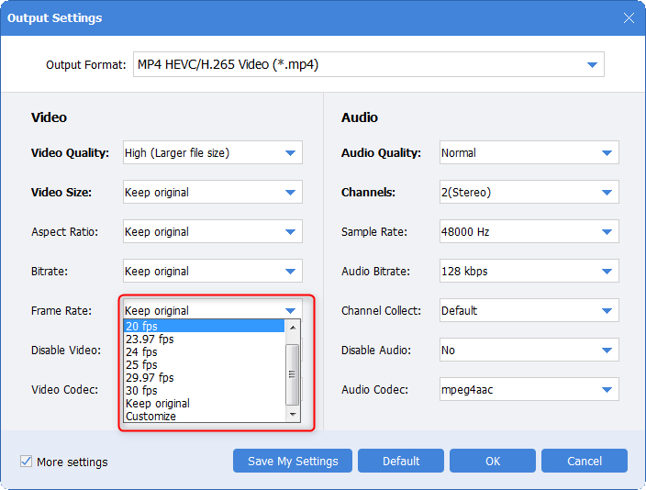
Task: Open the Channel Collect dropdown
Action: pyautogui.click(x=529, y=311)
